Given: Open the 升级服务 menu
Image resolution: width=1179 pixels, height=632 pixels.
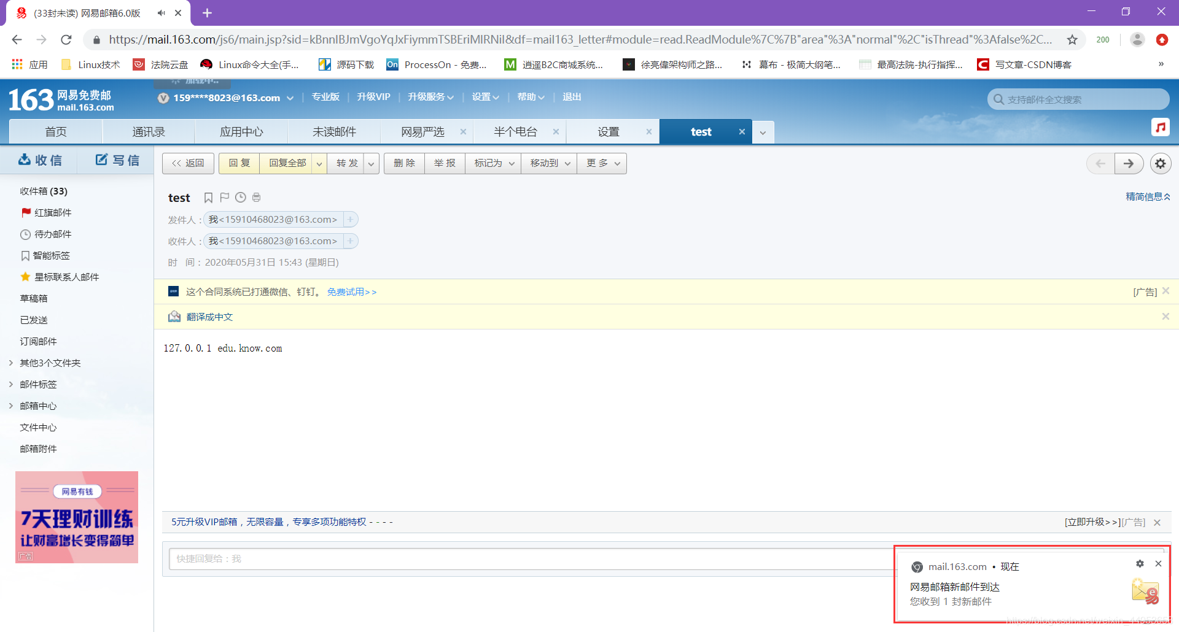Looking at the screenshot, I should coord(430,97).
